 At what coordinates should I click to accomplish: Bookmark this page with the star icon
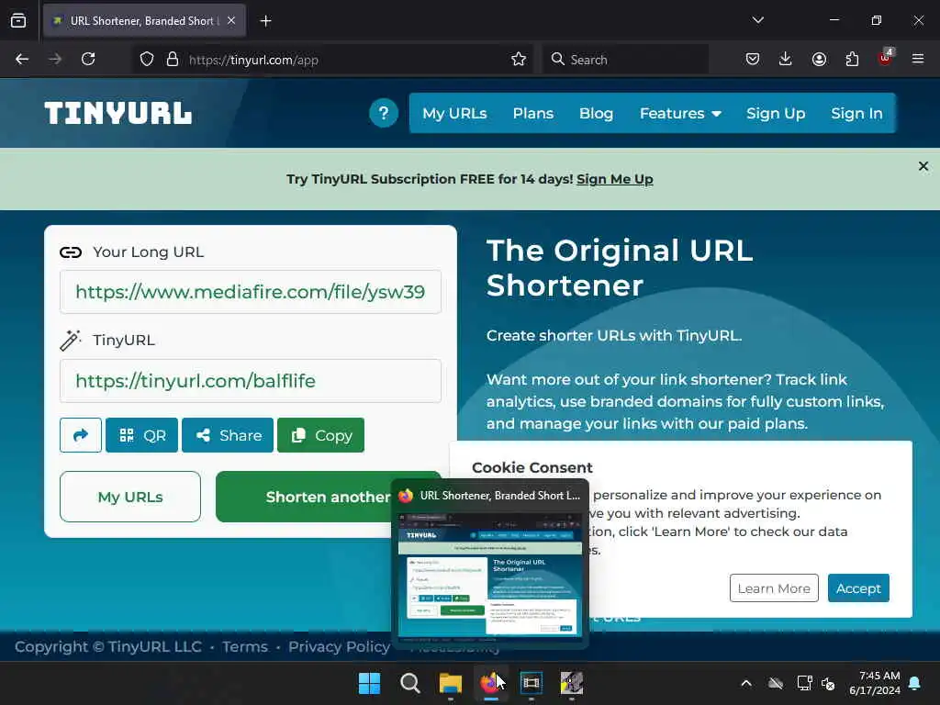click(x=519, y=60)
